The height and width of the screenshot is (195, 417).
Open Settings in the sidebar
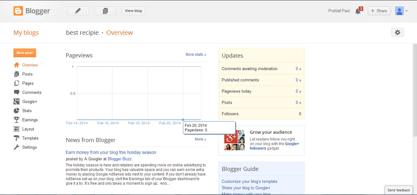click(x=30, y=147)
